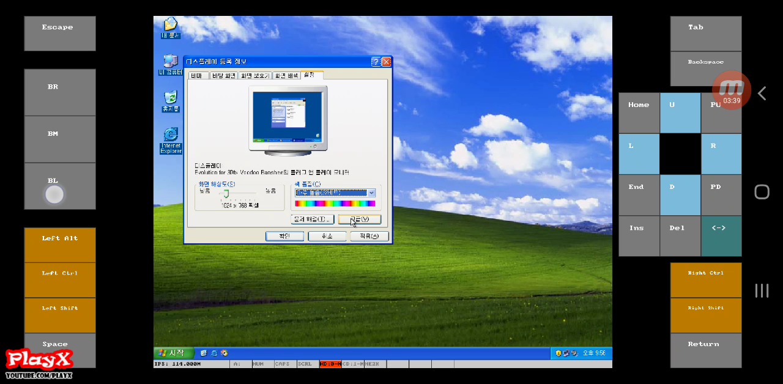Tap the R right arrow key
Screen dimensions: 783x384
(721, 154)
